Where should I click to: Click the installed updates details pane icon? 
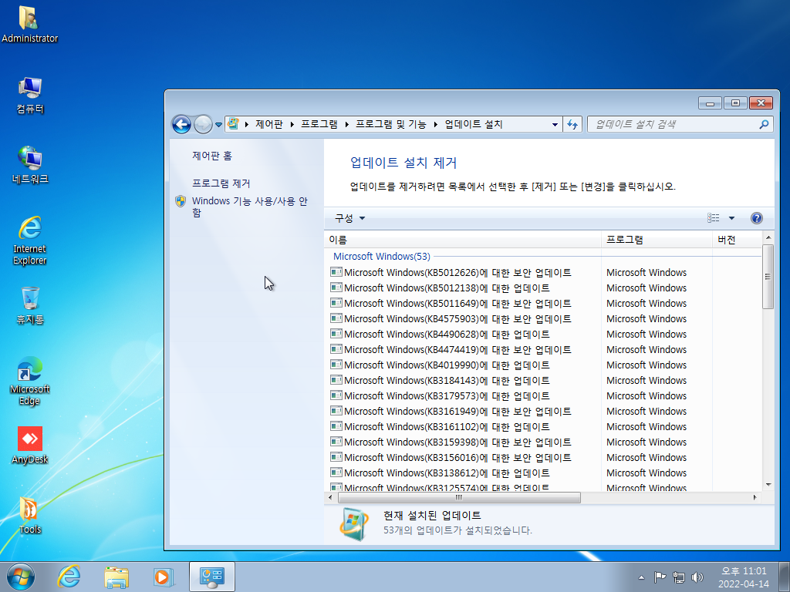(x=353, y=524)
